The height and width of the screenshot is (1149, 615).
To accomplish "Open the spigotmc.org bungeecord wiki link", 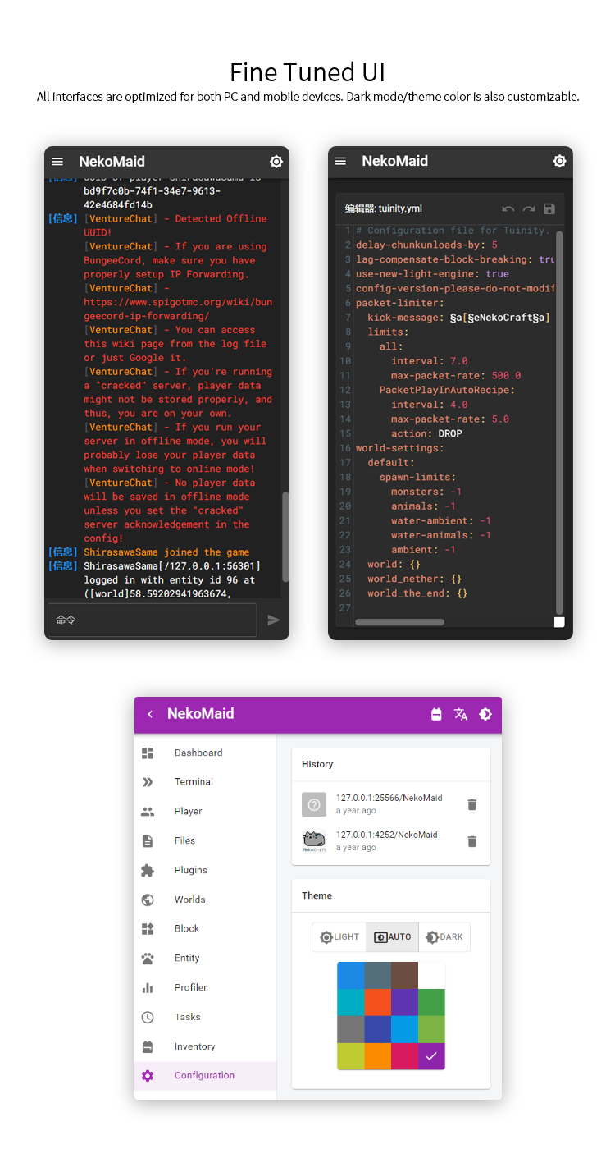I will [178, 309].
